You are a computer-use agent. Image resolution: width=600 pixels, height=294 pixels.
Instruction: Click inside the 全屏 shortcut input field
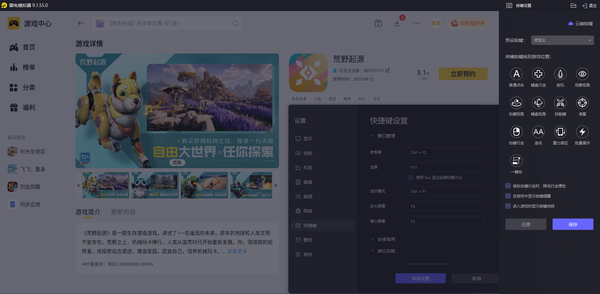(445, 167)
